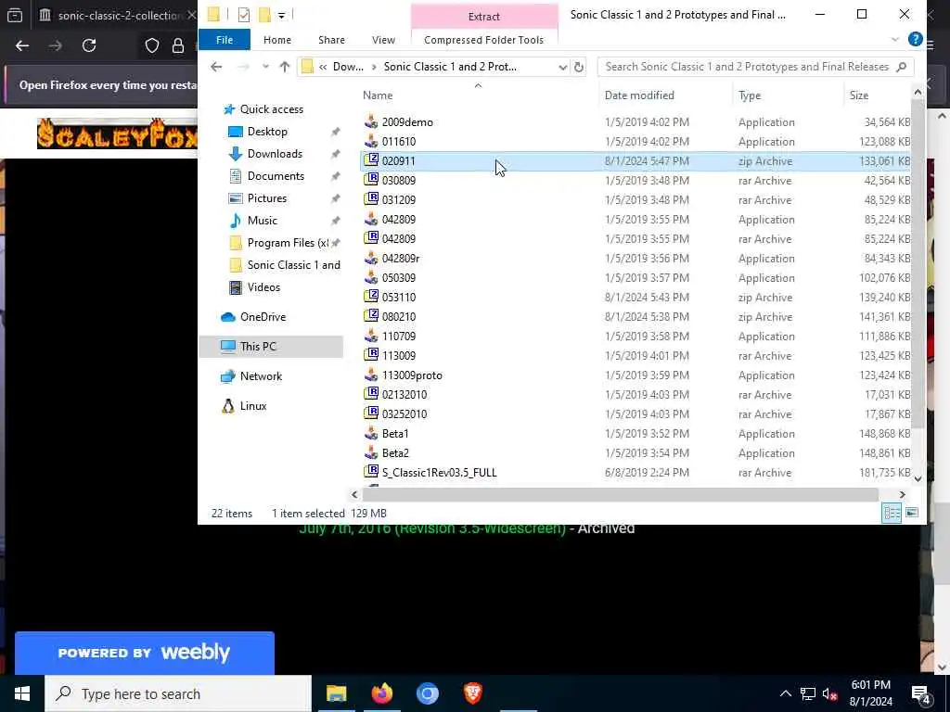Click the horizontal scrollbar of file list
Viewport: 950px width, 712px height.
(620, 494)
